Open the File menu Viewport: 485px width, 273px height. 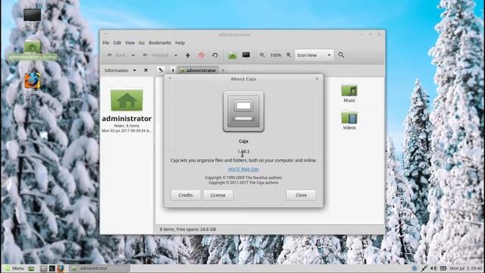click(x=106, y=42)
